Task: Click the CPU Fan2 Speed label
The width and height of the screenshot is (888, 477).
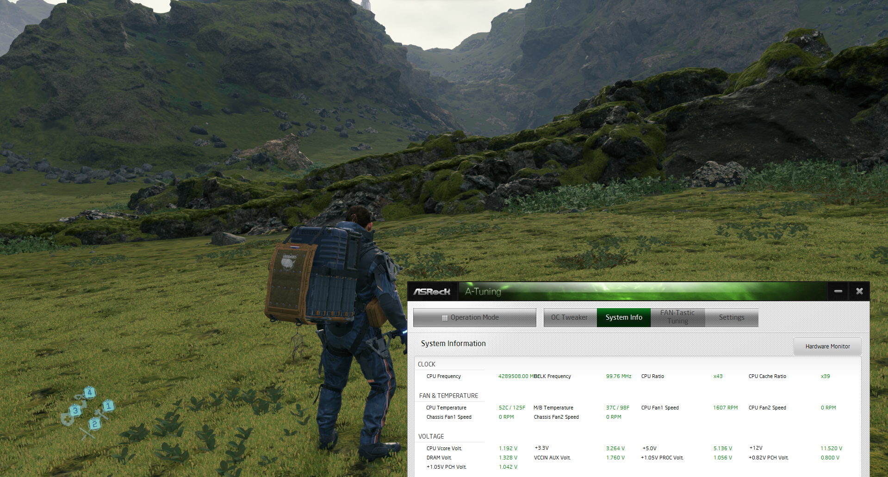Action: coord(767,408)
